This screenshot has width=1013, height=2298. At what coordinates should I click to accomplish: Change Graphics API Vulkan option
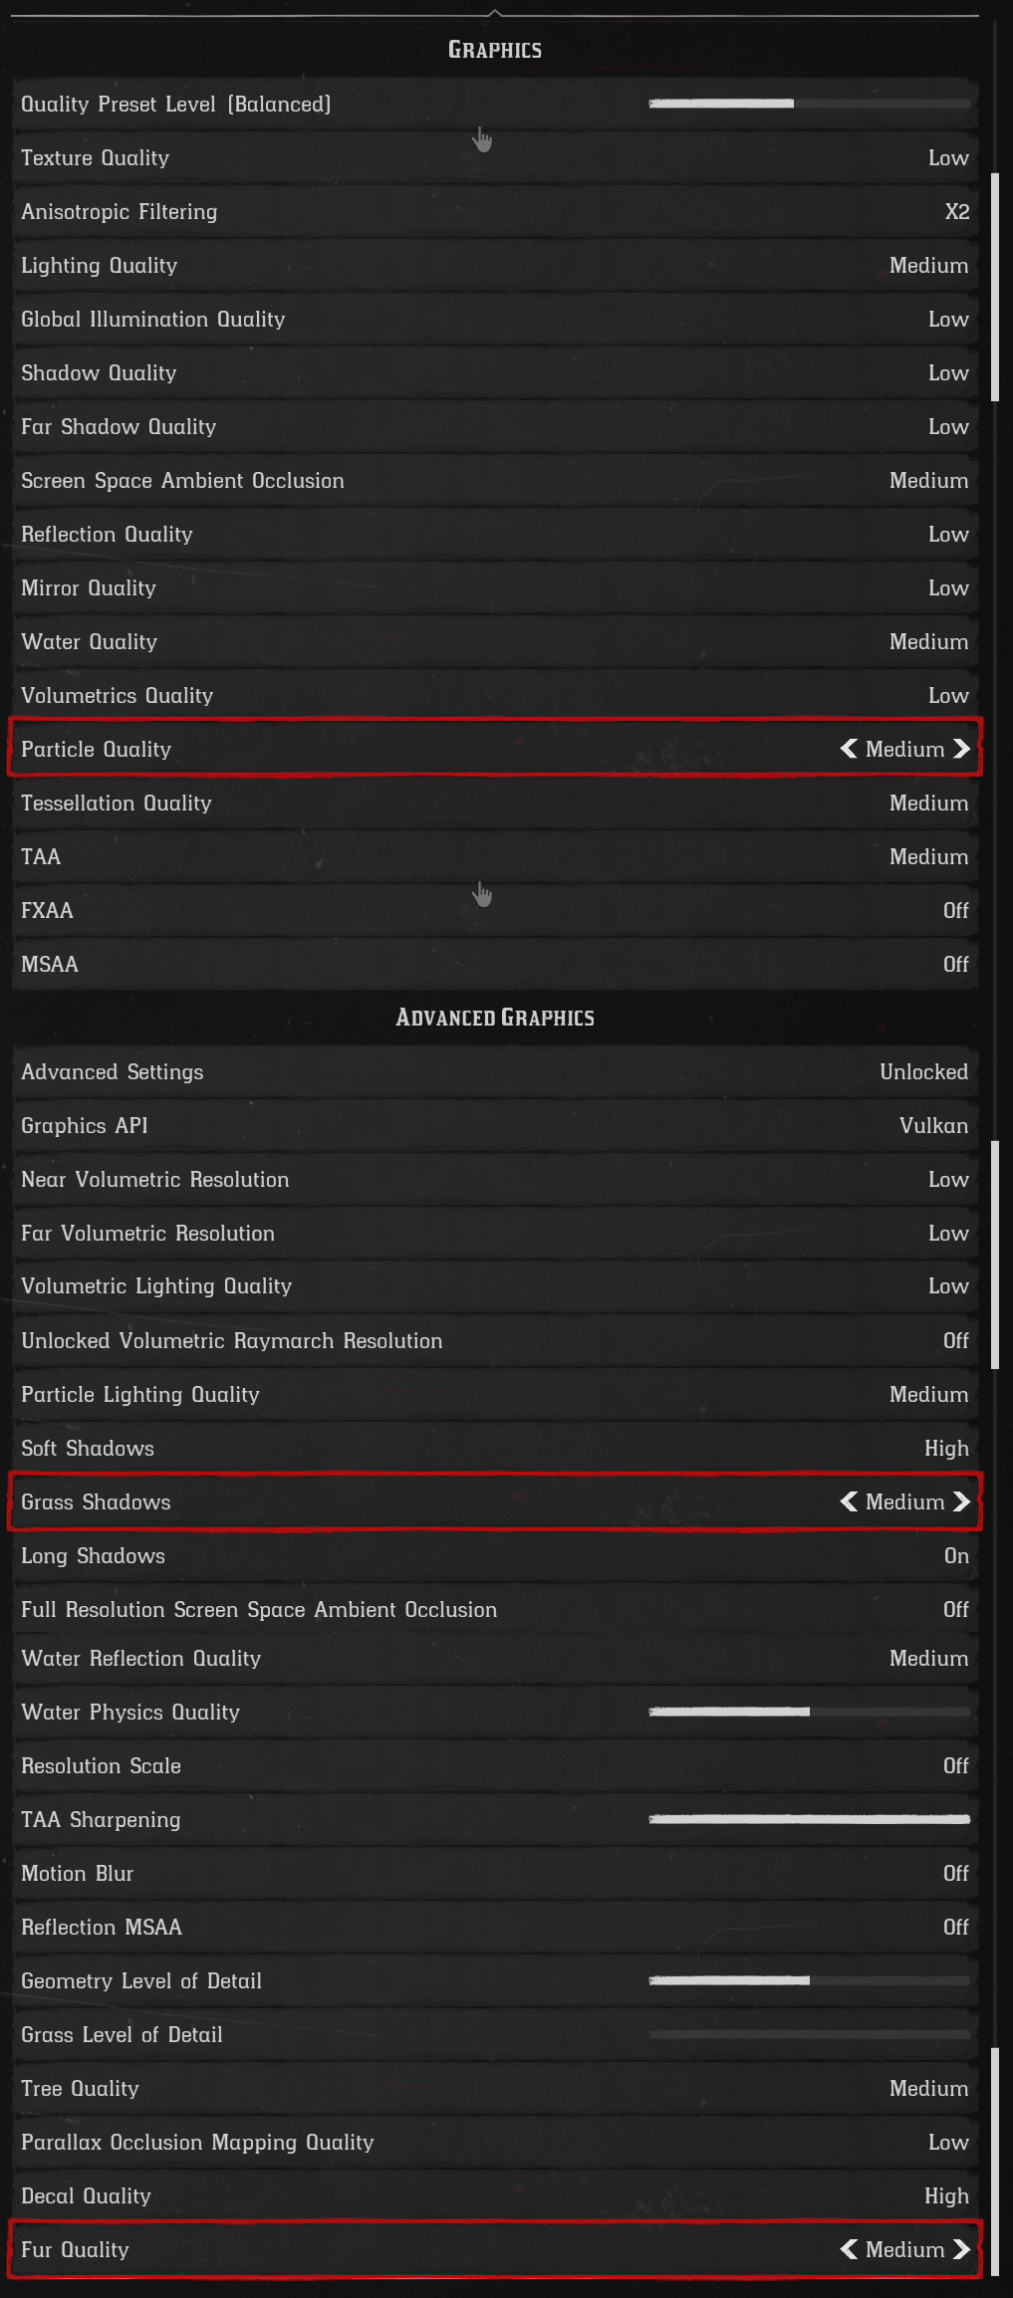932,1126
